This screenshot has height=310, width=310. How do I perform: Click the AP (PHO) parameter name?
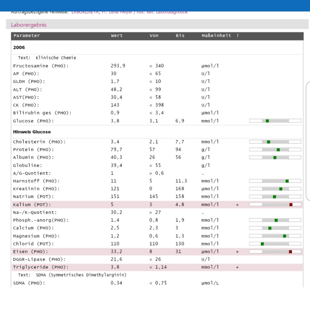click(x=26, y=73)
